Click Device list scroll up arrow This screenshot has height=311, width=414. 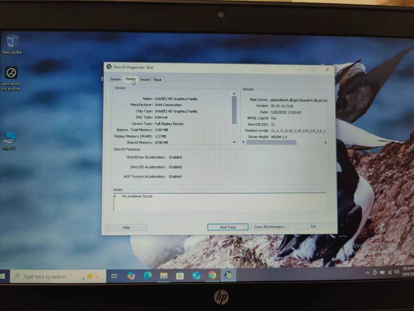coord(234,93)
